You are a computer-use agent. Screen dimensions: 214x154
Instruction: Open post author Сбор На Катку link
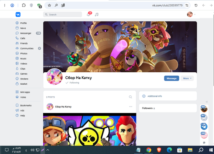coord(63,107)
